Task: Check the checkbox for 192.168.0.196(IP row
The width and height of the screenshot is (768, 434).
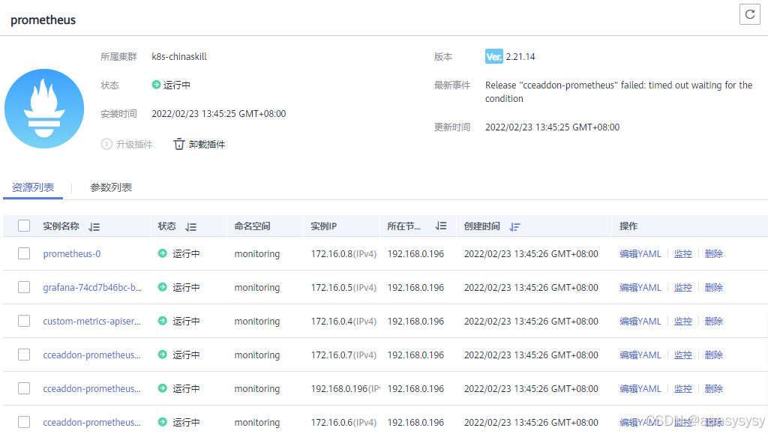Action: 24,388
